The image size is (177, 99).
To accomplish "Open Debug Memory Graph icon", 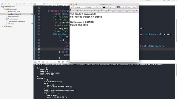I will [63, 62].
